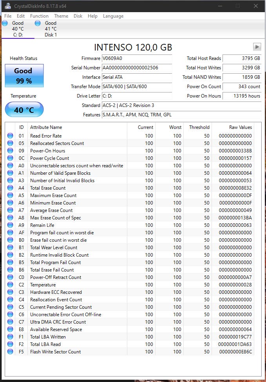Image resolution: width=266 pixels, height=382 pixels.
Task: Click the Threshold column header
Action: (x=198, y=127)
